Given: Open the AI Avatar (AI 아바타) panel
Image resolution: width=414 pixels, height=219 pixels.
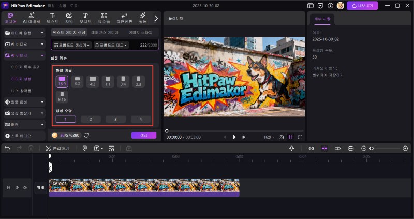Looking at the screenshot, I should [x=32, y=18].
